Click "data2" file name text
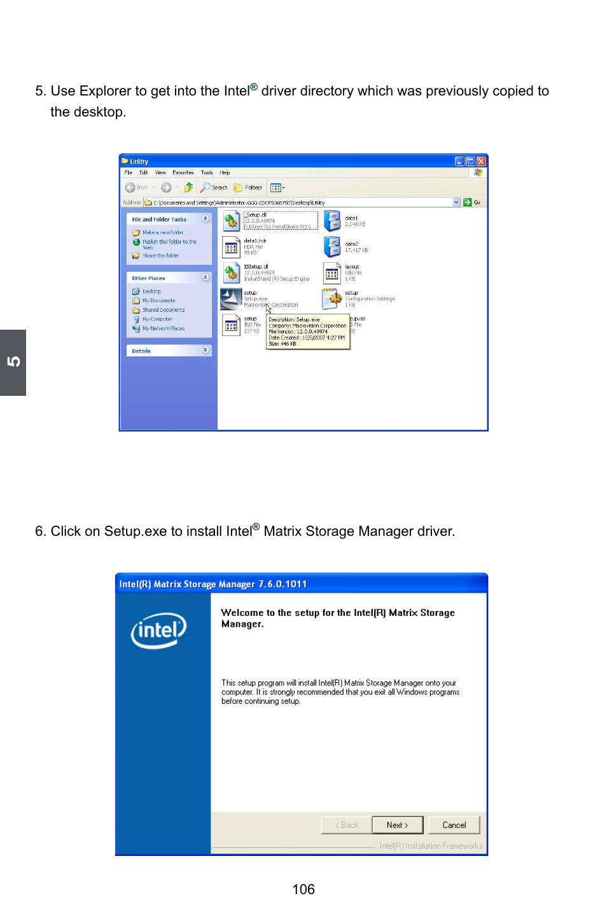The width and height of the screenshot is (607, 924). 352,244
